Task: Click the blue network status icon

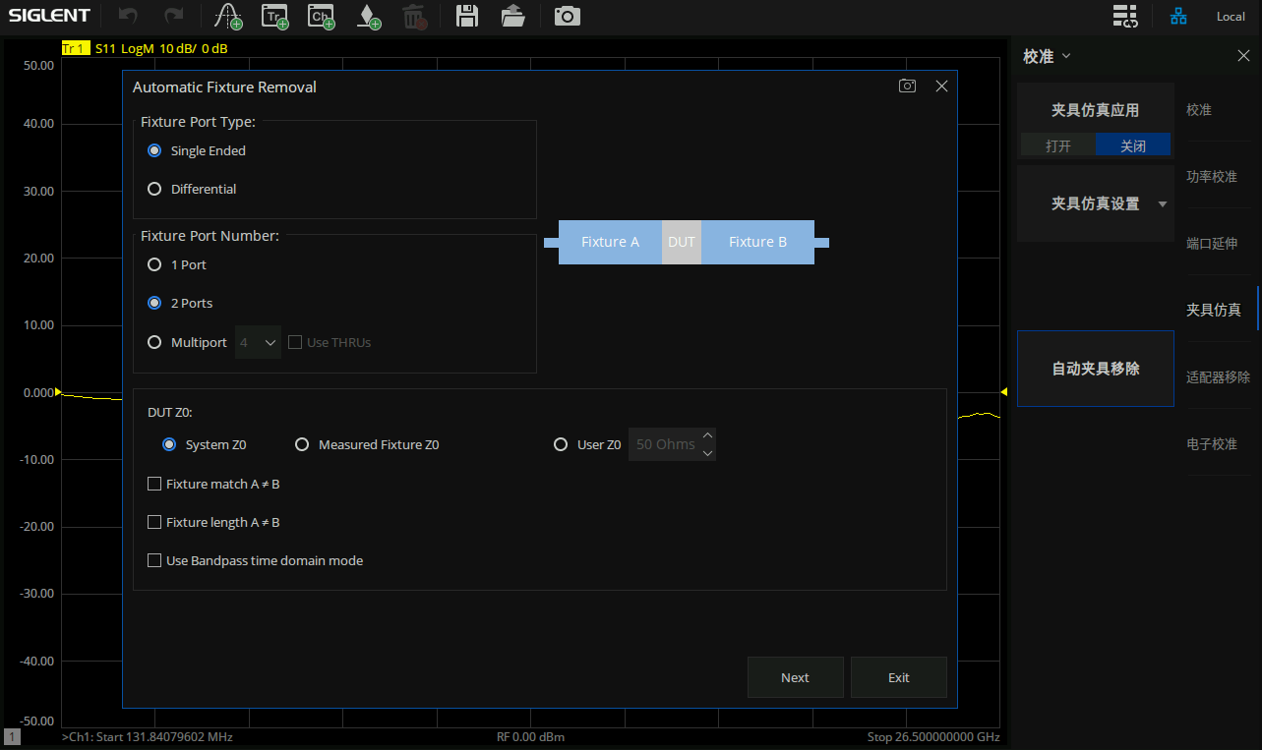Action: pyautogui.click(x=1178, y=16)
